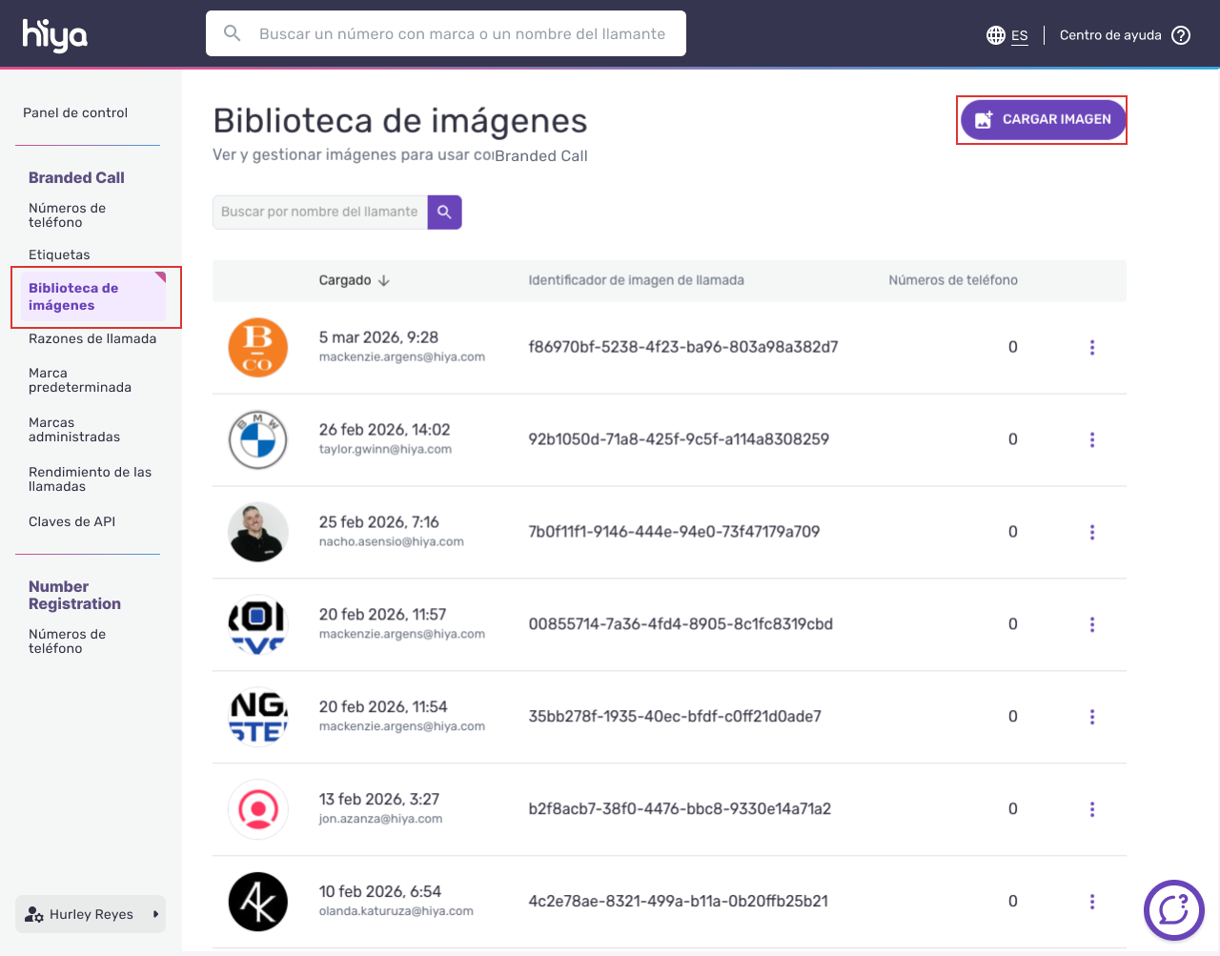Open the more options menu for the BMW image row
Image resolution: width=1220 pixels, height=956 pixels.
(1092, 439)
